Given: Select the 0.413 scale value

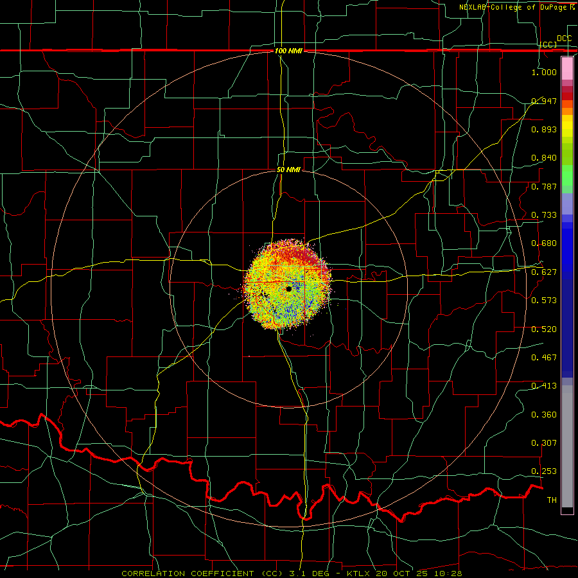Looking at the screenshot, I should [544, 386].
